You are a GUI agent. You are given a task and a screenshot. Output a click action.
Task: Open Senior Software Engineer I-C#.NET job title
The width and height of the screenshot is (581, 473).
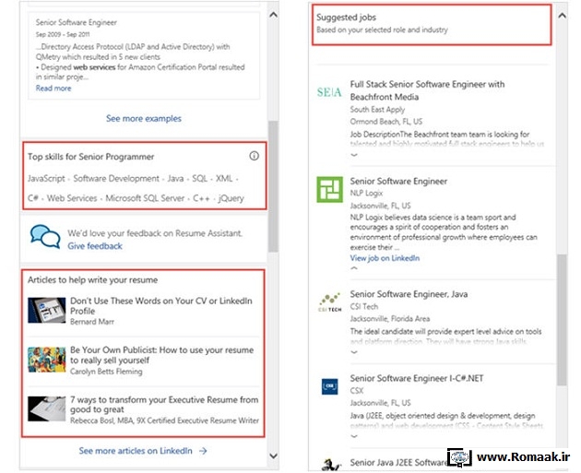click(417, 378)
